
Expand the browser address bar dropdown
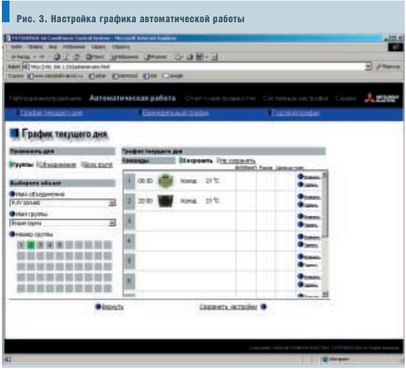[368, 66]
